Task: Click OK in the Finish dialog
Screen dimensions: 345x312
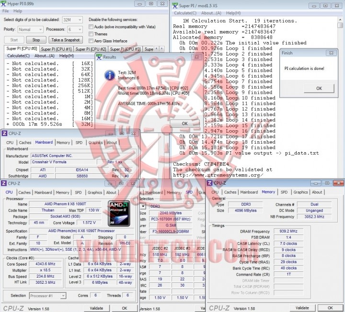Action: [x=319, y=89]
